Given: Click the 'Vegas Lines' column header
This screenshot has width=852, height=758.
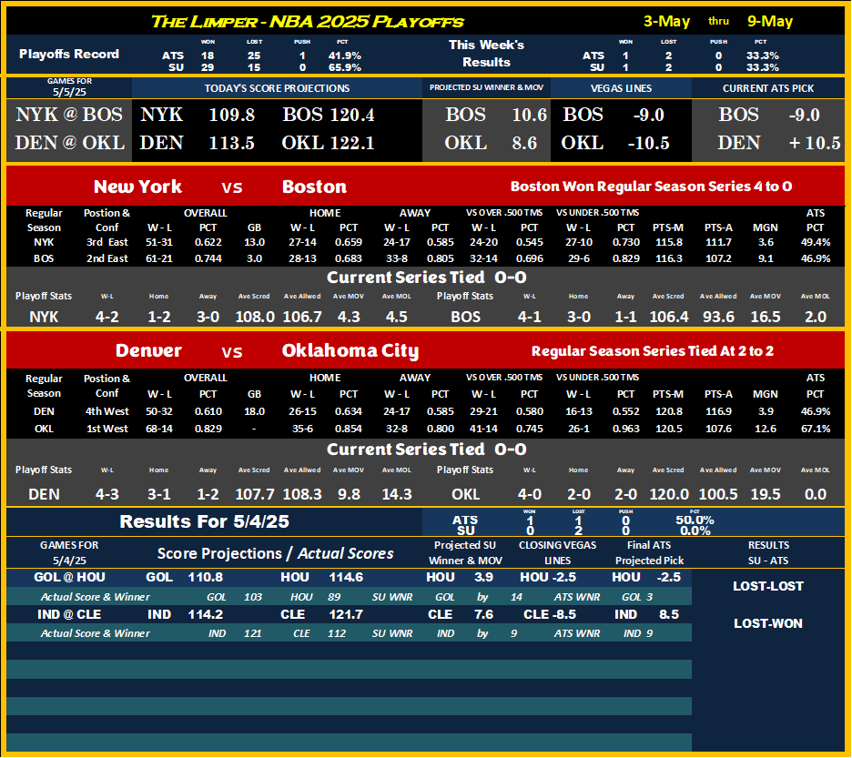Looking at the screenshot, I should point(621,88).
